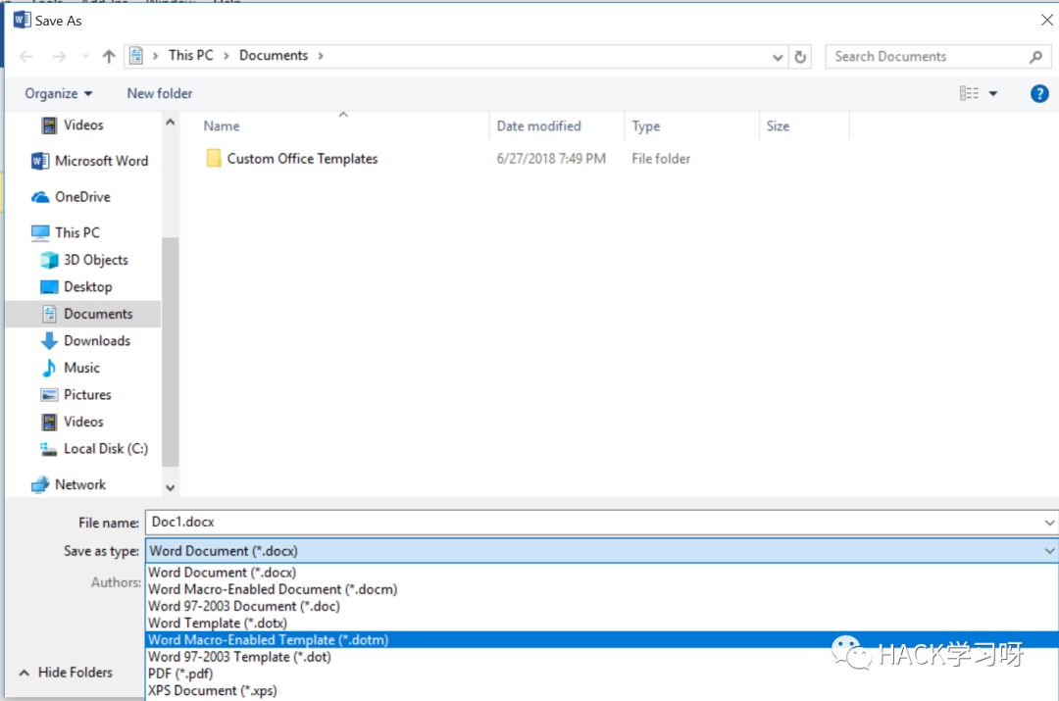
Task: Select This PC in the address path
Action: (x=190, y=55)
